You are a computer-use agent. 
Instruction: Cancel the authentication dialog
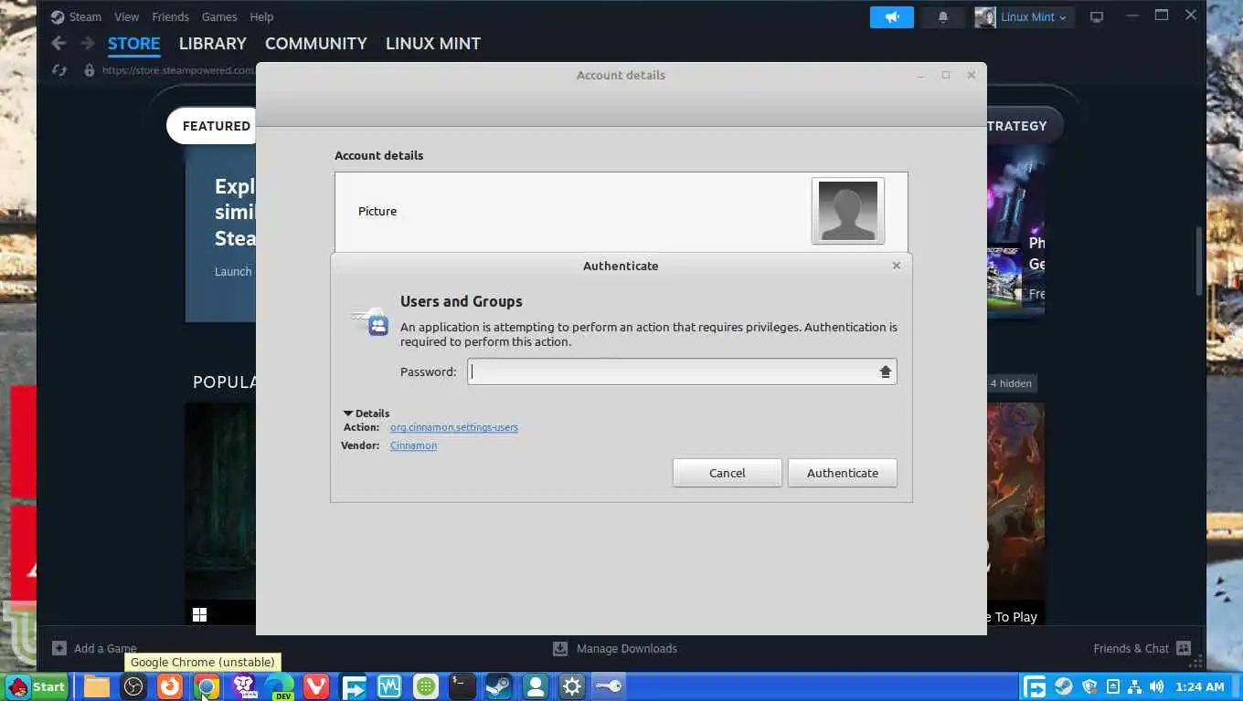(x=728, y=473)
